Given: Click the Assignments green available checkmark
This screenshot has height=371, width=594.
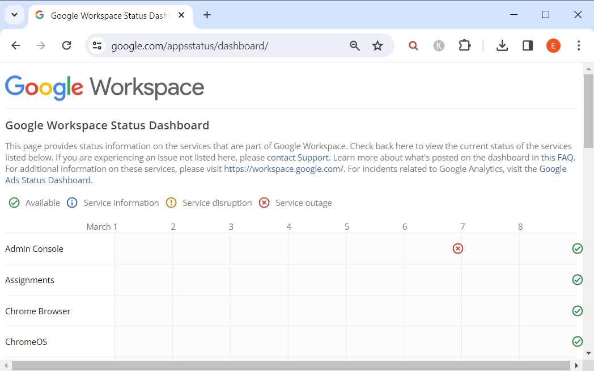Looking at the screenshot, I should (x=578, y=280).
